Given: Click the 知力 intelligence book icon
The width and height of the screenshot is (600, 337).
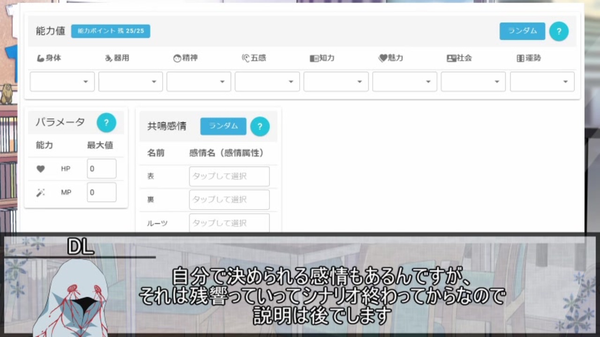Looking at the screenshot, I should tap(314, 59).
